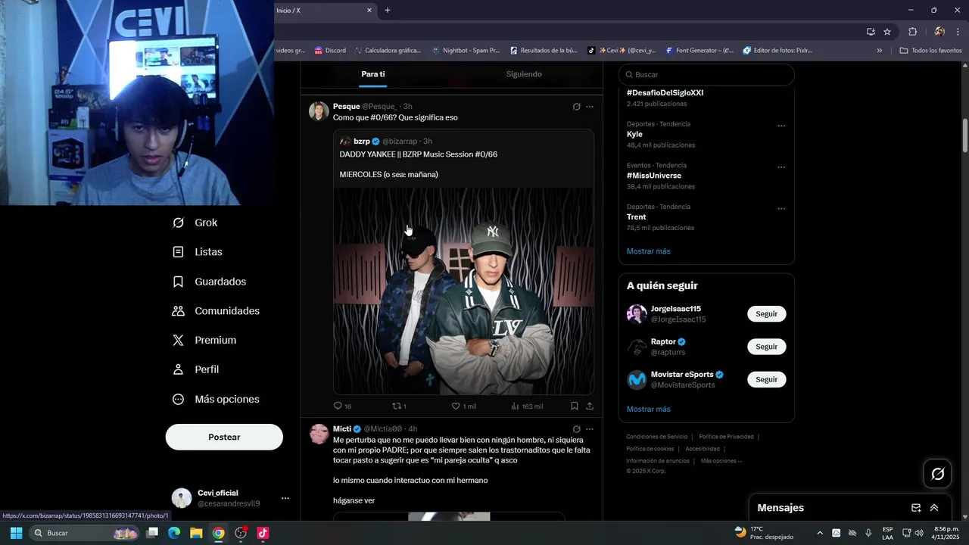Image resolution: width=969 pixels, height=545 pixels.
Task: Click Grok icon on Pesque's post
Action: tap(576, 107)
